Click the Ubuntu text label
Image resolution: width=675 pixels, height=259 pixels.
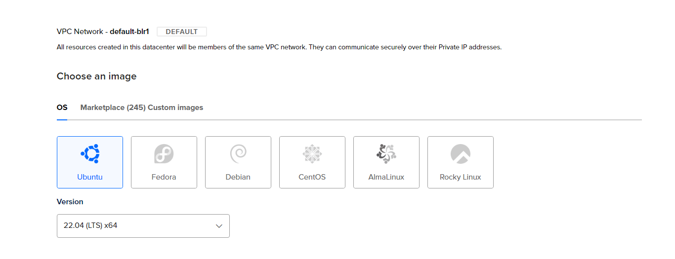(90, 177)
